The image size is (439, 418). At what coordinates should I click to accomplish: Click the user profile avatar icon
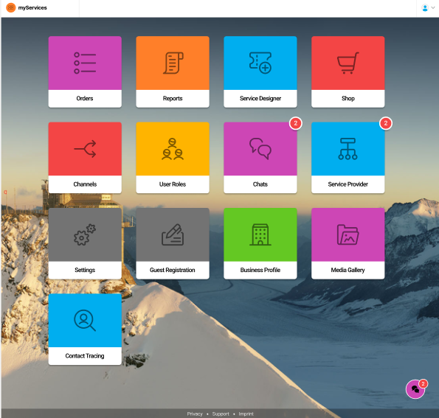point(425,8)
